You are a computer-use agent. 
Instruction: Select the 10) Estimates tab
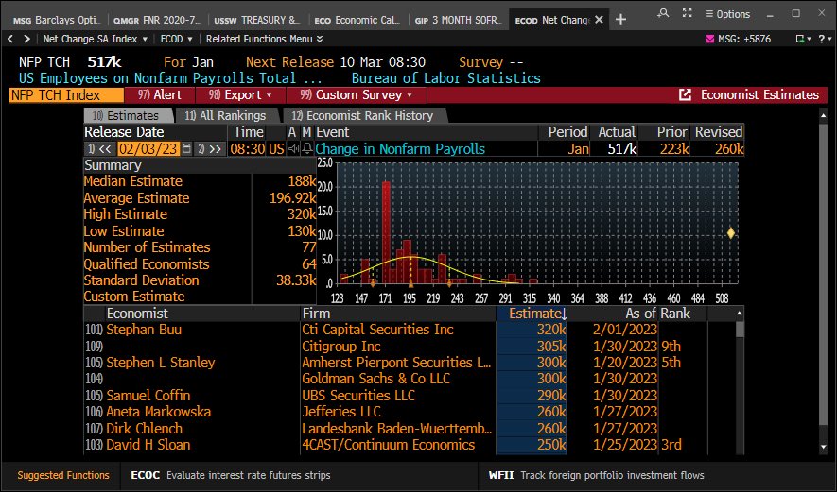click(128, 115)
